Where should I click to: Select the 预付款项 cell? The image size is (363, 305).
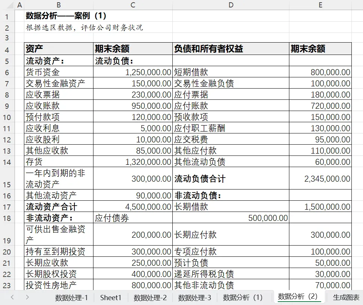click(x=59, y=117)
